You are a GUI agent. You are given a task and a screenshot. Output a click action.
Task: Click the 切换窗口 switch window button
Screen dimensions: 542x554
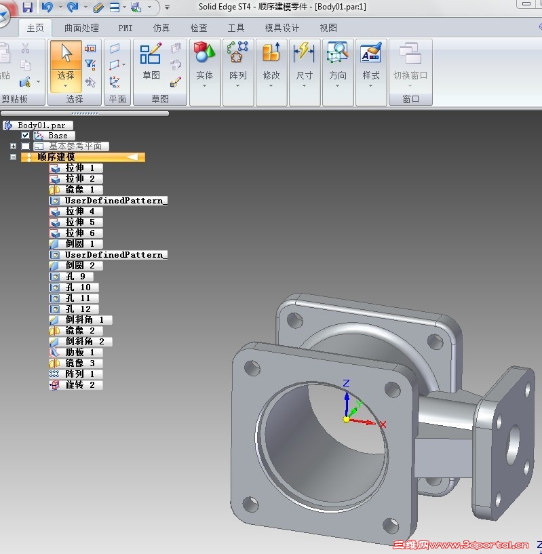410,66
